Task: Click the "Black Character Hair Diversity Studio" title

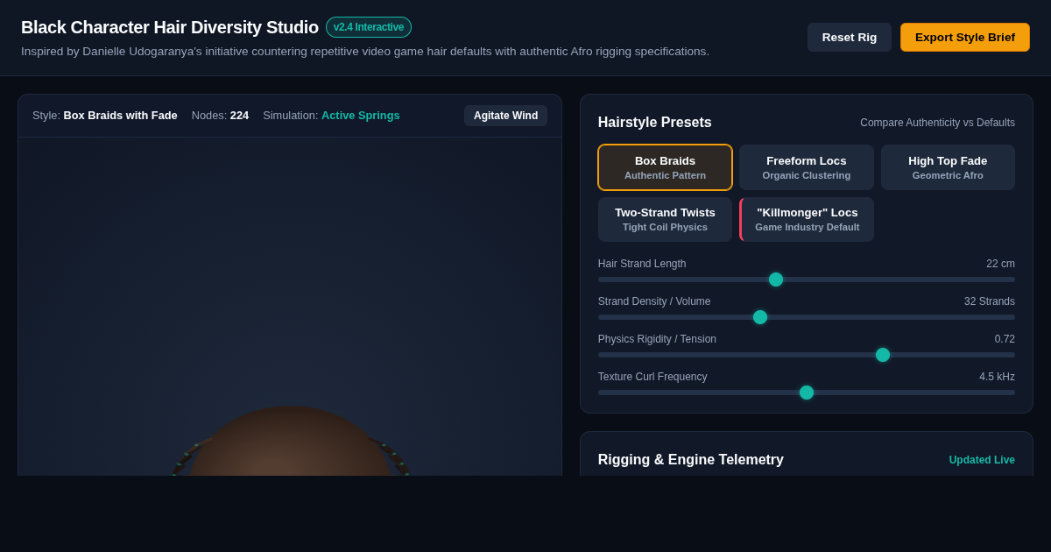Action: point(170,27)
